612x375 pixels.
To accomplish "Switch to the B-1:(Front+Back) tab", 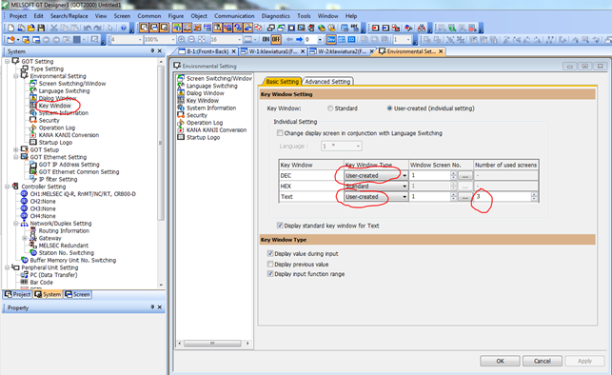I will click(x=207, y=51).
